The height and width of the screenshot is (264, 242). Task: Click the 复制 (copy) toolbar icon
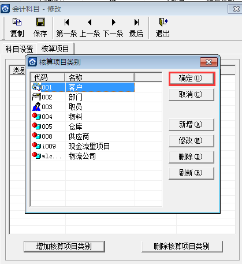click(x=17, y=22)
